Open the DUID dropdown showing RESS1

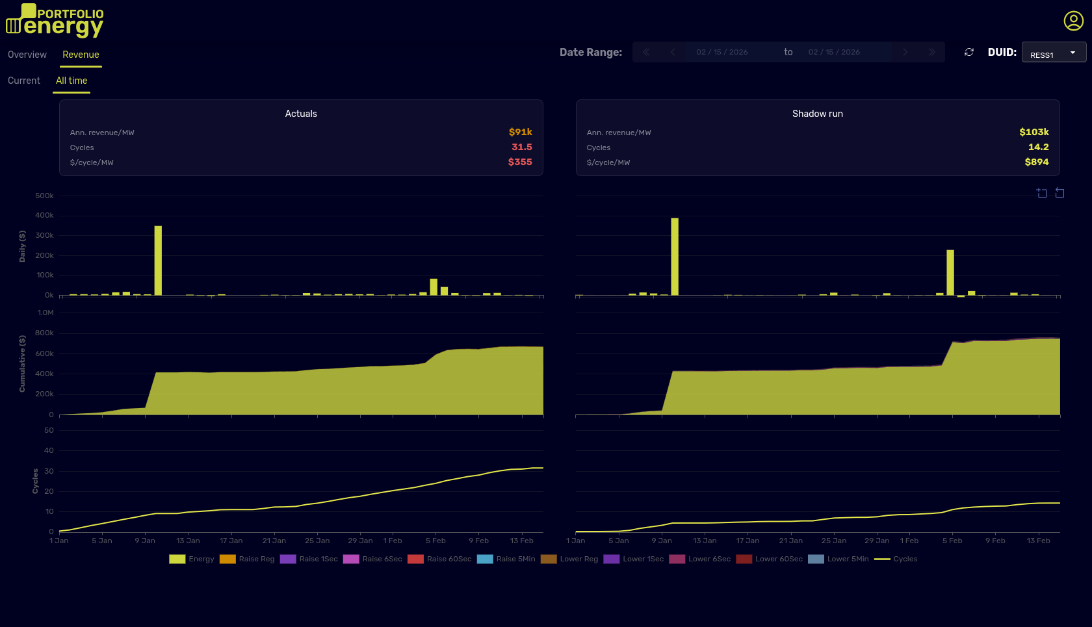pyautogui.click(x=1053, y=53)
